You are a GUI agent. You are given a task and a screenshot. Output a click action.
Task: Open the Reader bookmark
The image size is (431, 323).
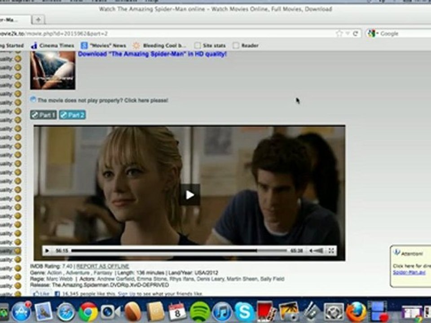pyautogui.click(x=246, y=45)
